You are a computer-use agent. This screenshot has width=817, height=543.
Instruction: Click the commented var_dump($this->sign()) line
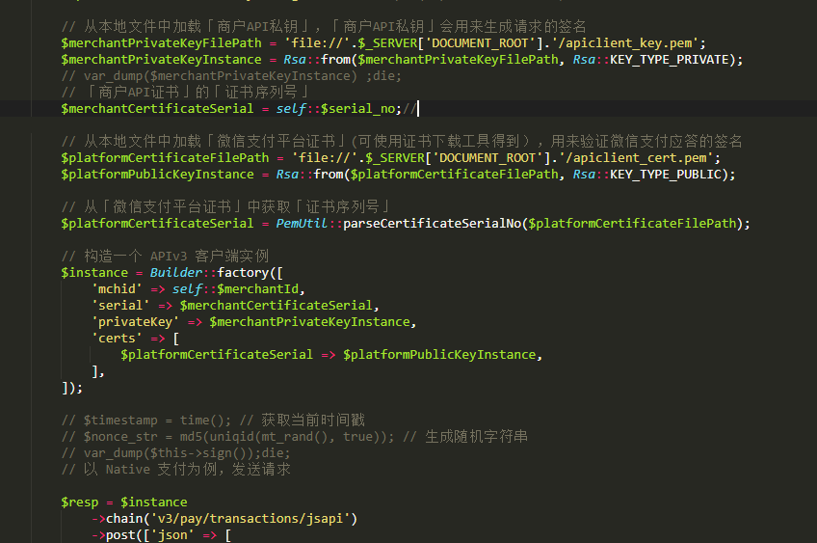[175, 453]
